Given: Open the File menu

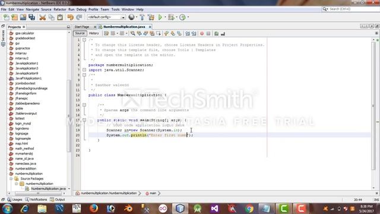Looking at the screenshot, I should tap(4, 10).
